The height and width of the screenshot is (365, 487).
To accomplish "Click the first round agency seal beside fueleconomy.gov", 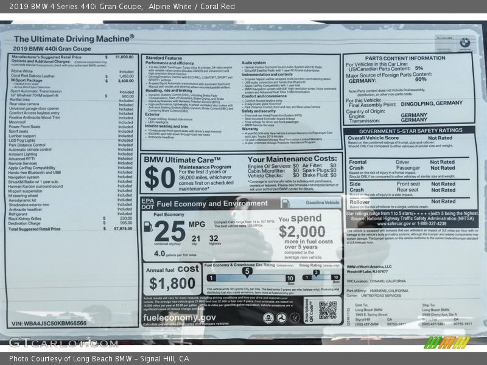I will [x=268, y=318].
